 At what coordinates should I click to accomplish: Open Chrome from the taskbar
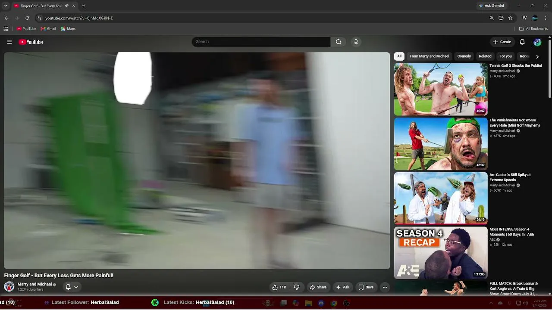[x=333, y=303]
